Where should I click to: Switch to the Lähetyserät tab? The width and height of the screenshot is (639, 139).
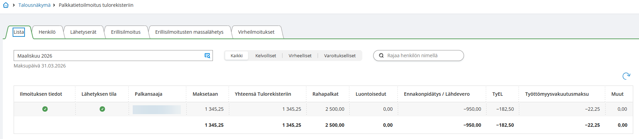83,32
